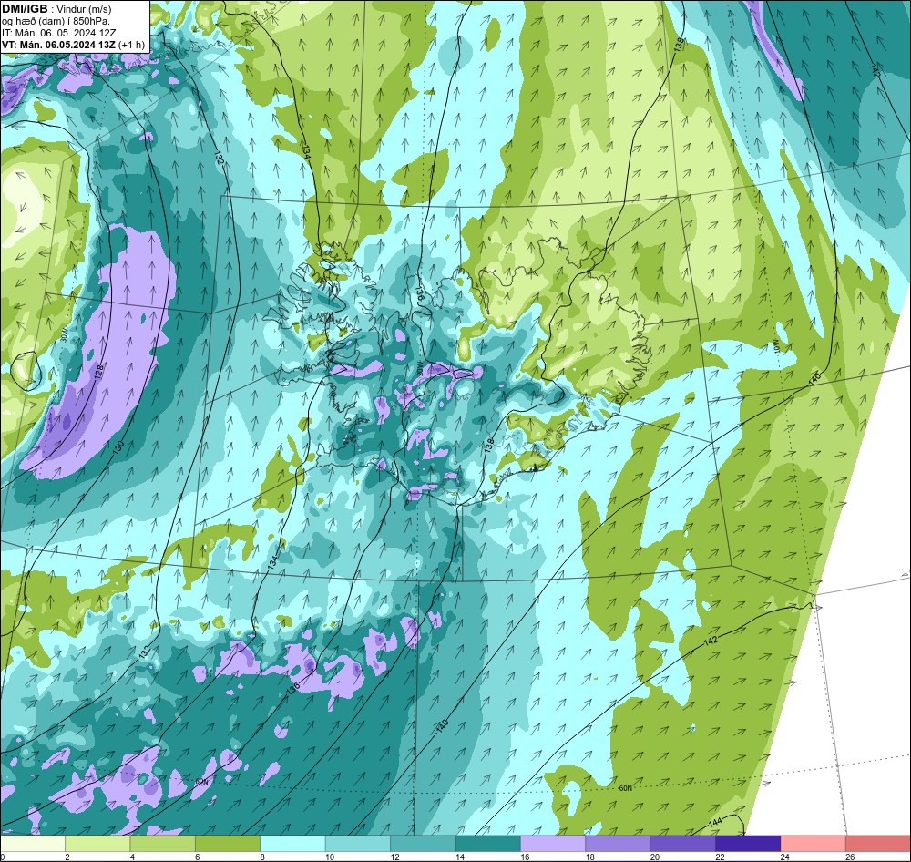The height and width of the screenshot is (862, 911).
Task: Click the 16–18 m/s lavender legend swatch
Action: pyautogui.click(x=553, y=844)
